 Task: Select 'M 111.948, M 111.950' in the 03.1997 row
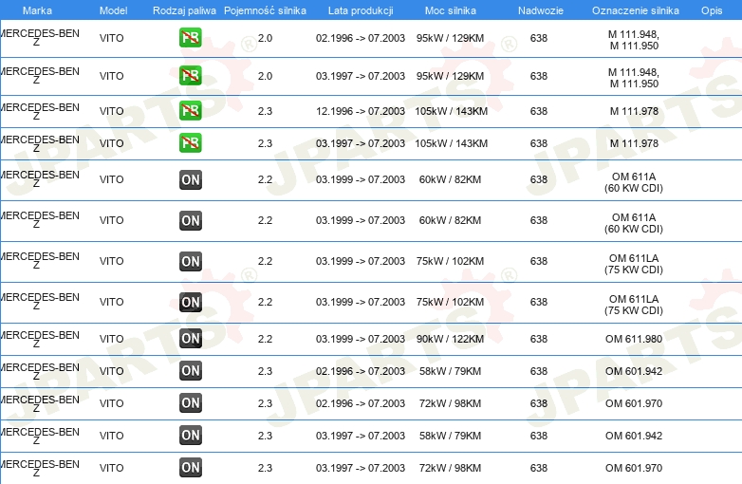click(x=634, y=78)
